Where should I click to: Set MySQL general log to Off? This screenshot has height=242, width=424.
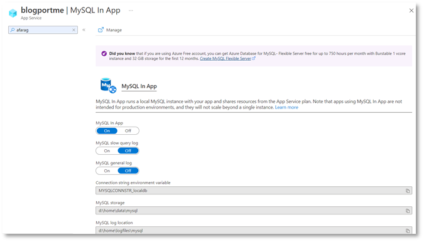[128, 171]
